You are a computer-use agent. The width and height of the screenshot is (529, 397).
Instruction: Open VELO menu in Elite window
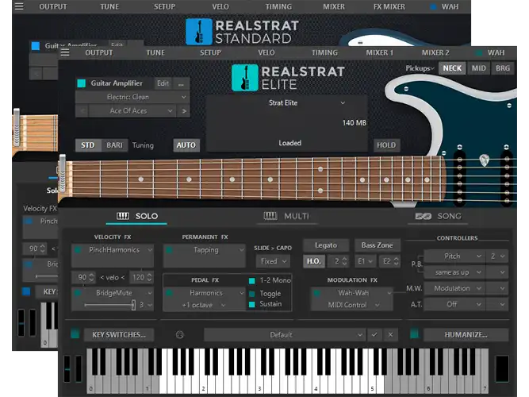(x=266, y=52)
